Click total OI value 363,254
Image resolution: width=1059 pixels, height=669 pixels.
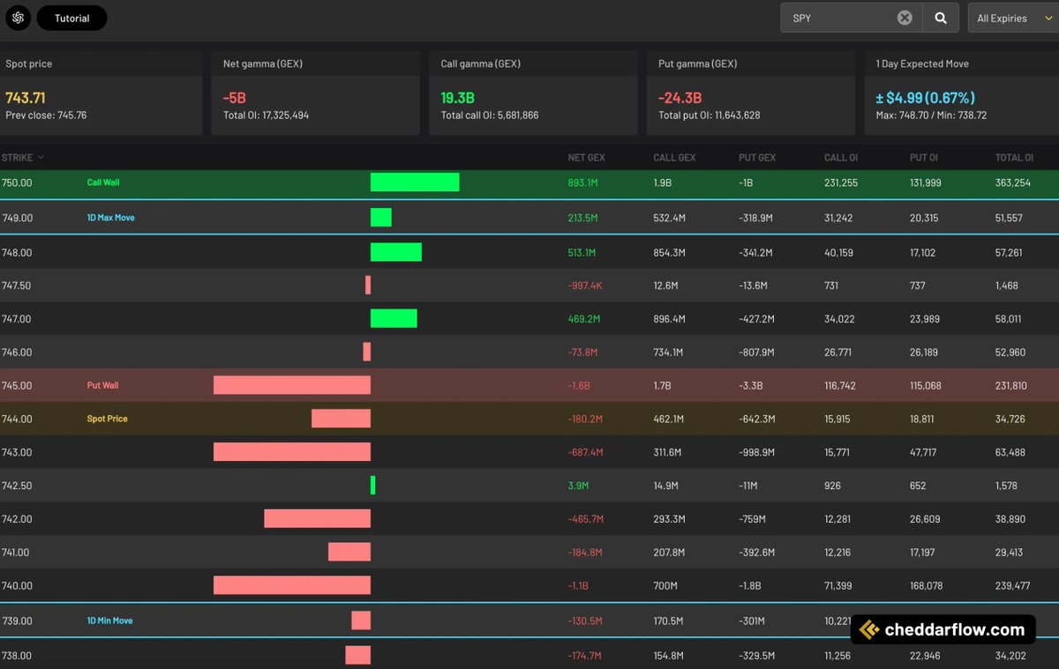1013,182
